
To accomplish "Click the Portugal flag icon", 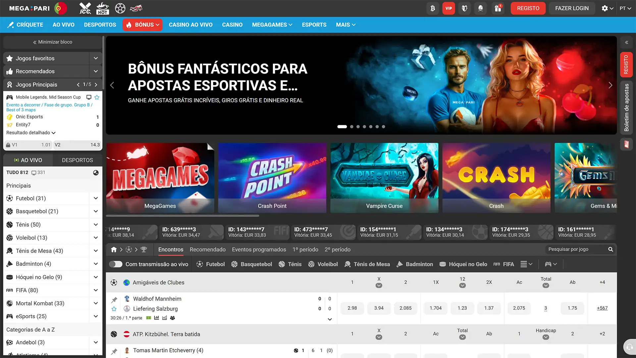I will (x=60, y=8).
